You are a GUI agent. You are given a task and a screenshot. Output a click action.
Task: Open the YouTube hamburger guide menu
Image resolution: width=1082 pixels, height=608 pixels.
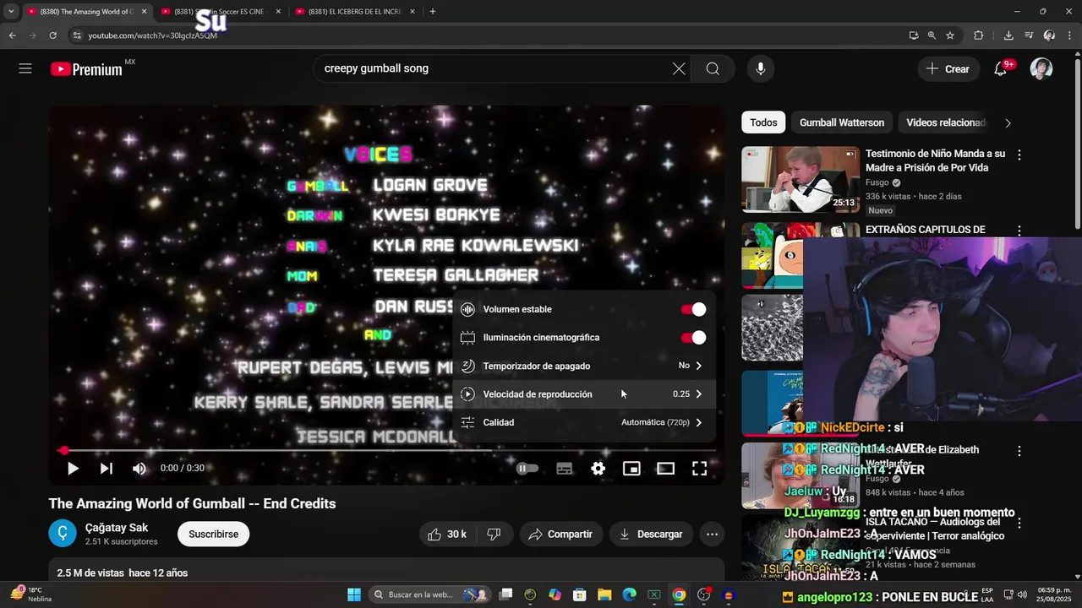point(25,68)
